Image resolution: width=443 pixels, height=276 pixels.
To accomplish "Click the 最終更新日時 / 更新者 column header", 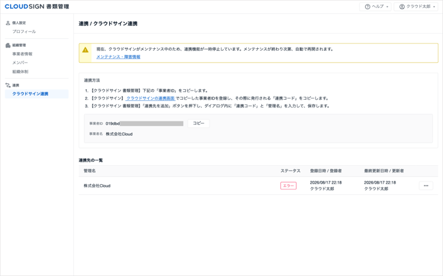I will click(384, 171).
